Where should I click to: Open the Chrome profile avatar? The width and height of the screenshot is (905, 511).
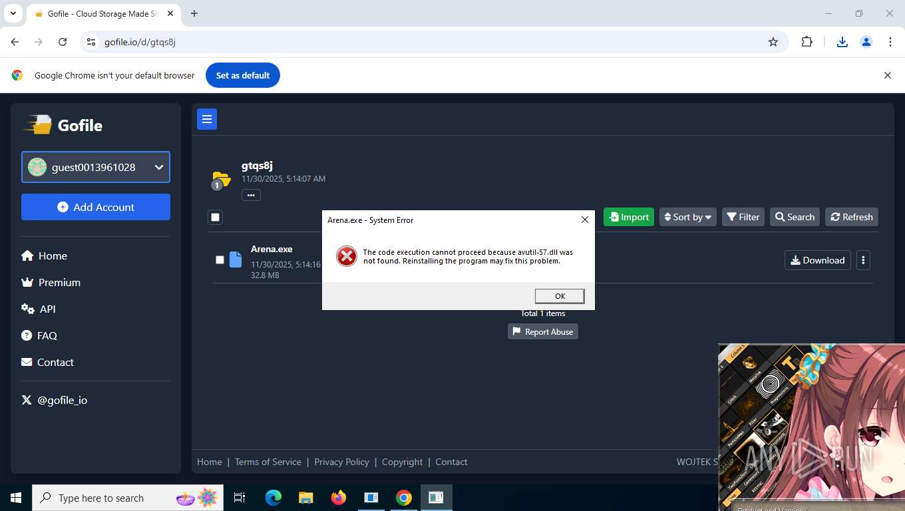click(866, 42)
